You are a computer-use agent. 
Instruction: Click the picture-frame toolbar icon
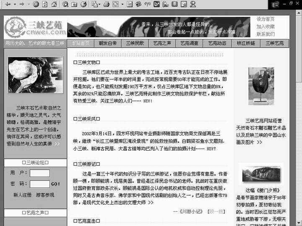[x=184, y=4]
